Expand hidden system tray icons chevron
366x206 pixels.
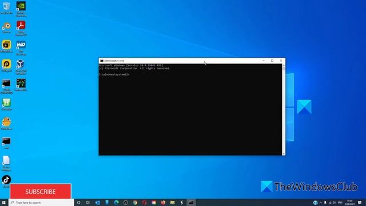click(320, 203)
